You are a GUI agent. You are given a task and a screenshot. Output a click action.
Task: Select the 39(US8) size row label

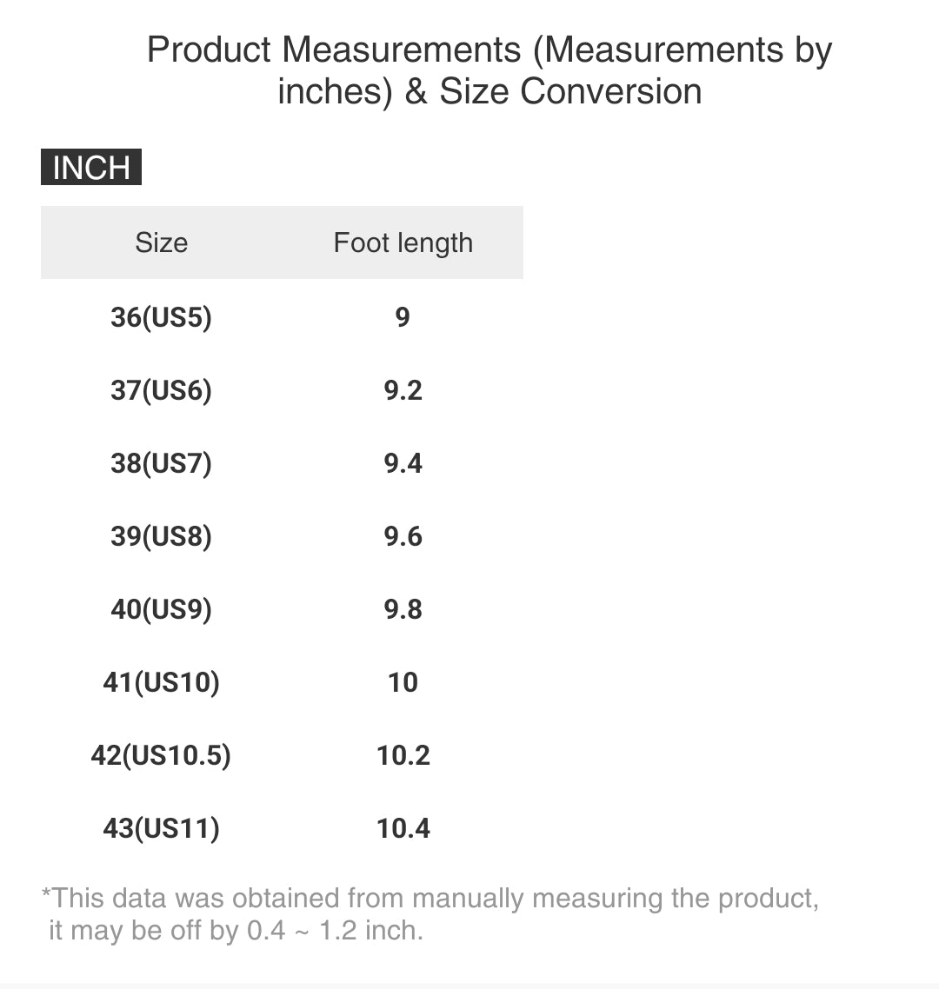pyautogui.click(x=161, y=536)
